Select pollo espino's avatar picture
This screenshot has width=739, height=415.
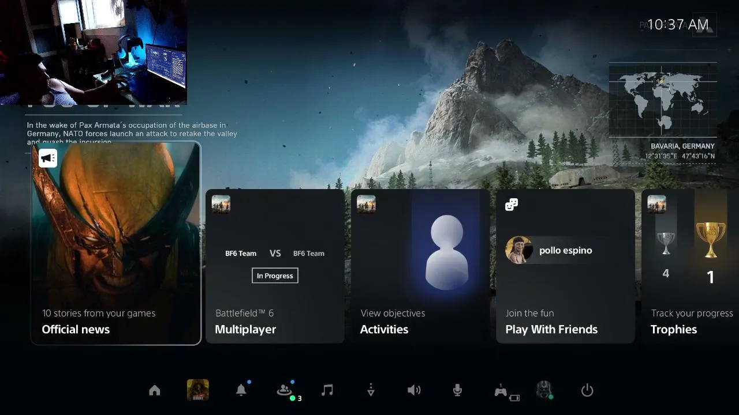(x=519, y=250)
